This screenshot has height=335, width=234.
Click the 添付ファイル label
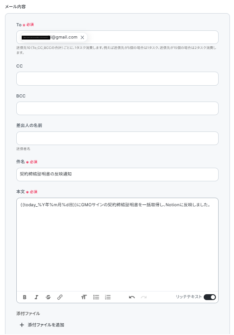tap(28, 313)
